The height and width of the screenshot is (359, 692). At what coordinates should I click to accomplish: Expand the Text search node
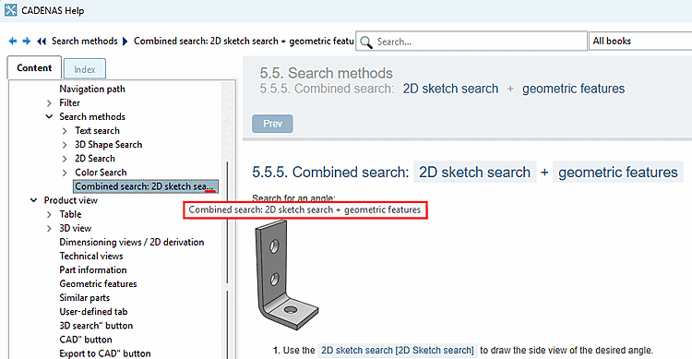[x=65, y=131]
